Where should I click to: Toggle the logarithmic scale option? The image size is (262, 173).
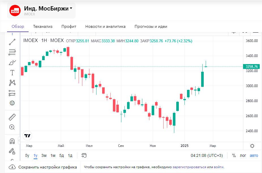tap(243, 155)
